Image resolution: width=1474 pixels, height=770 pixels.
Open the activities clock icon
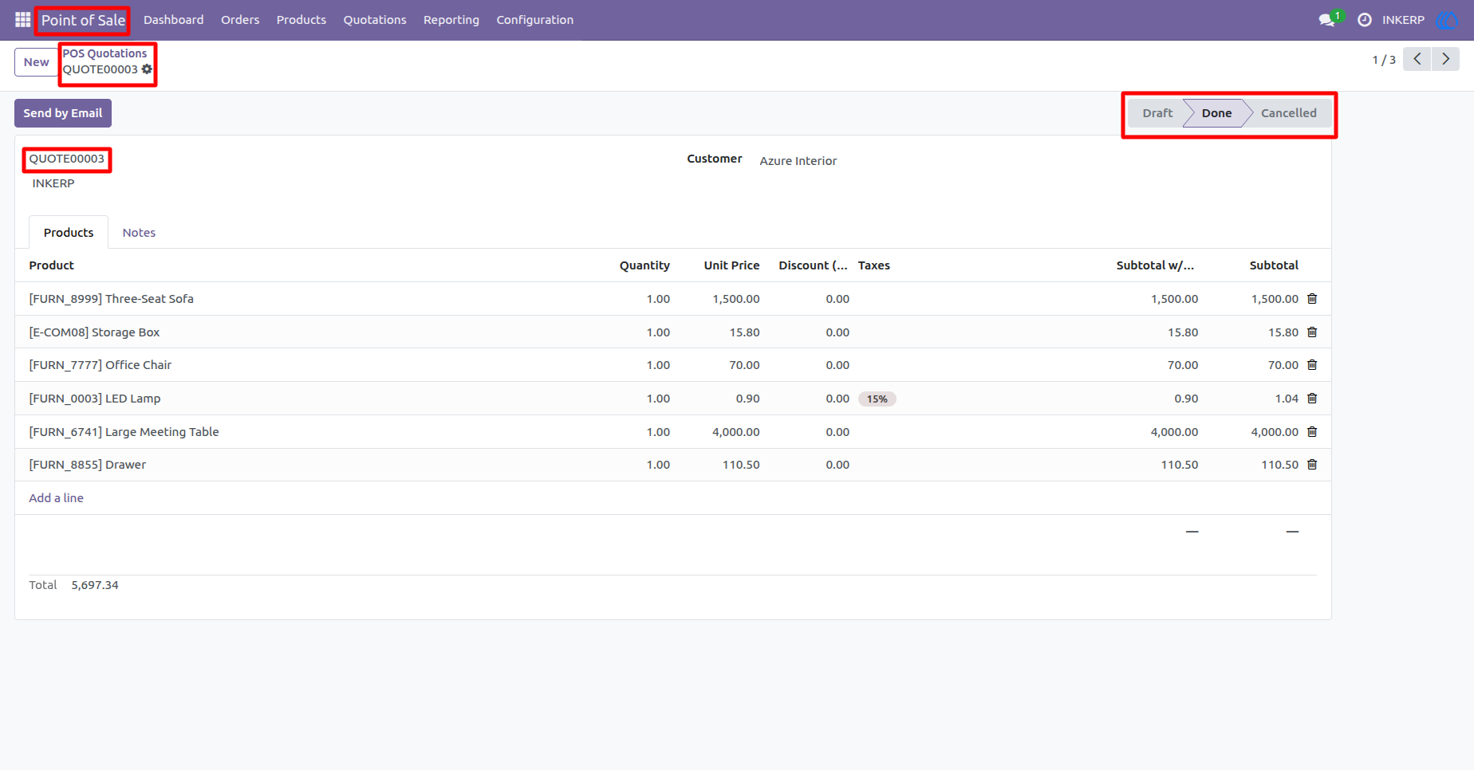click(x=1365, y=20)
